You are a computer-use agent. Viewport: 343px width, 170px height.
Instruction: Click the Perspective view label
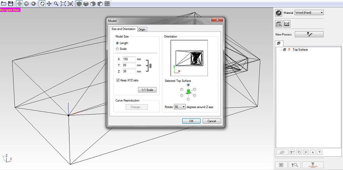click(x=10, y=10)
